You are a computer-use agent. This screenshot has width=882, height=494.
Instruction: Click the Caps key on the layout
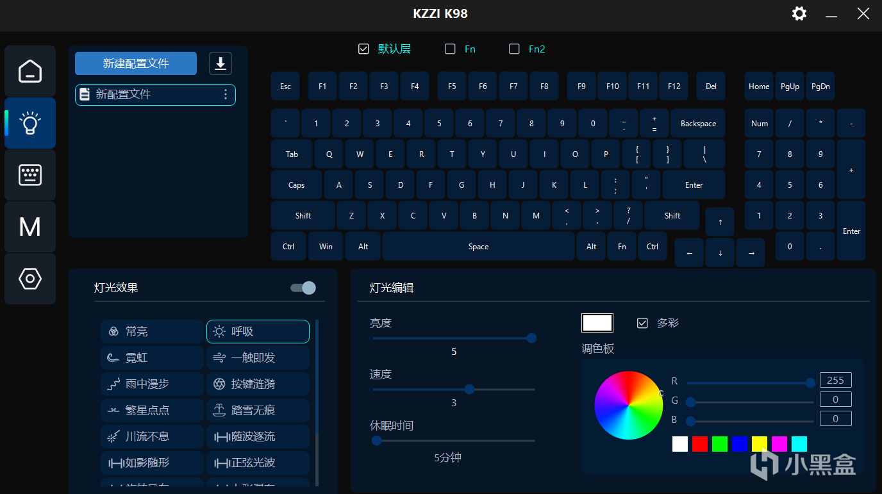coord(296,185)
